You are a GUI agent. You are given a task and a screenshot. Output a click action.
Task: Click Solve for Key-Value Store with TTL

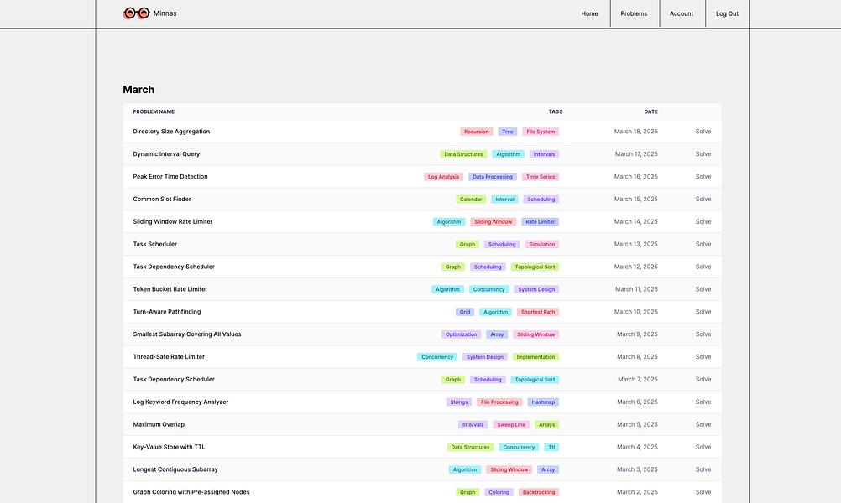tap(703, 447)
